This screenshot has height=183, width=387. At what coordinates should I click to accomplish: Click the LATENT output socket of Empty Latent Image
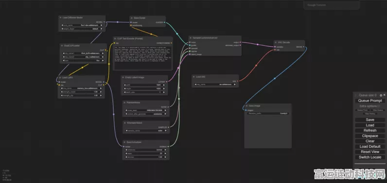167,82
